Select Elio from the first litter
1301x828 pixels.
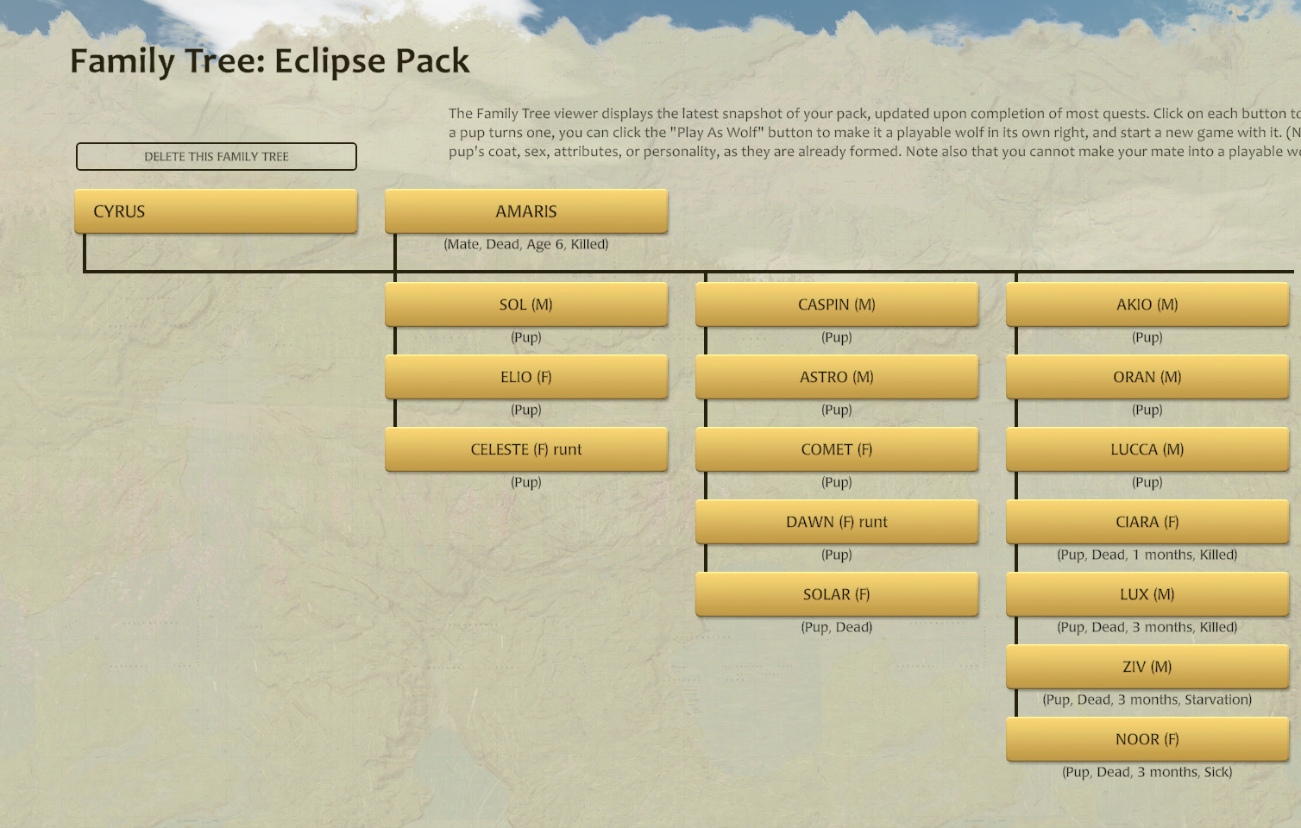pos(526,376)
